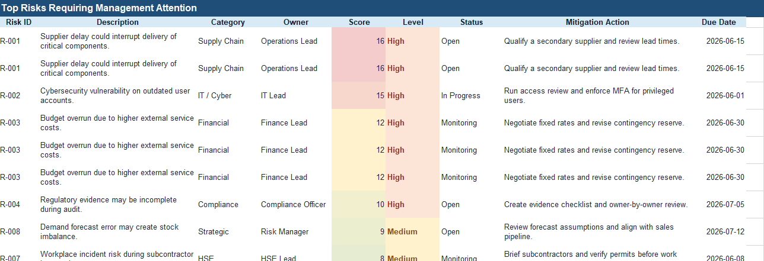Click the Medium level cell for R-008

(x=413, y=231)
